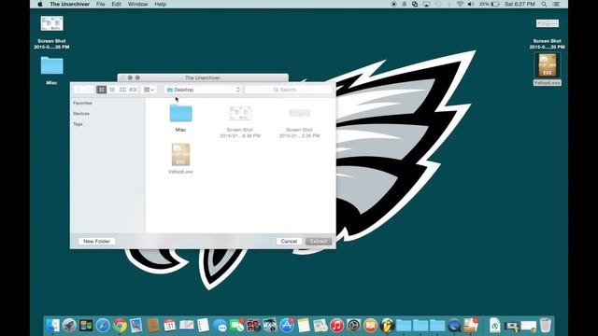The height and width of the screenshot is (336, 598).
Task: Click the Cancel button
Action: coord(289,241)
